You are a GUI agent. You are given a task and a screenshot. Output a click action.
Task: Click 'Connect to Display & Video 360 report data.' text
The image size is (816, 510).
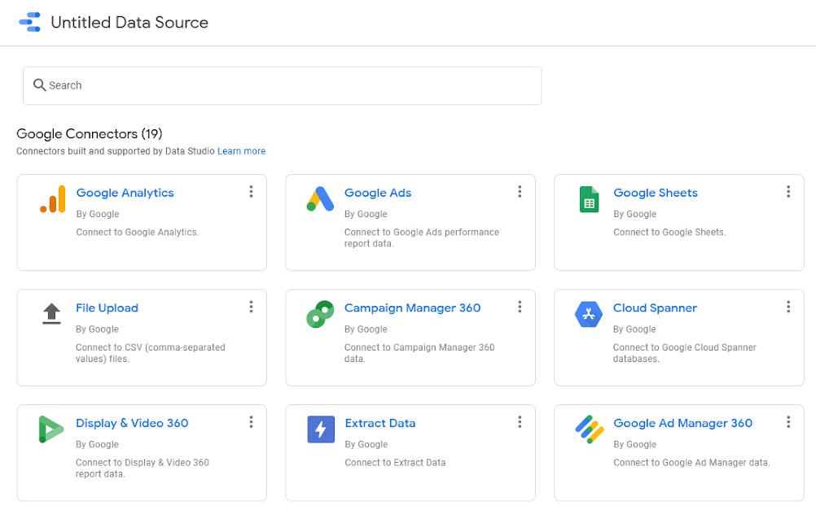click(142, 469)
